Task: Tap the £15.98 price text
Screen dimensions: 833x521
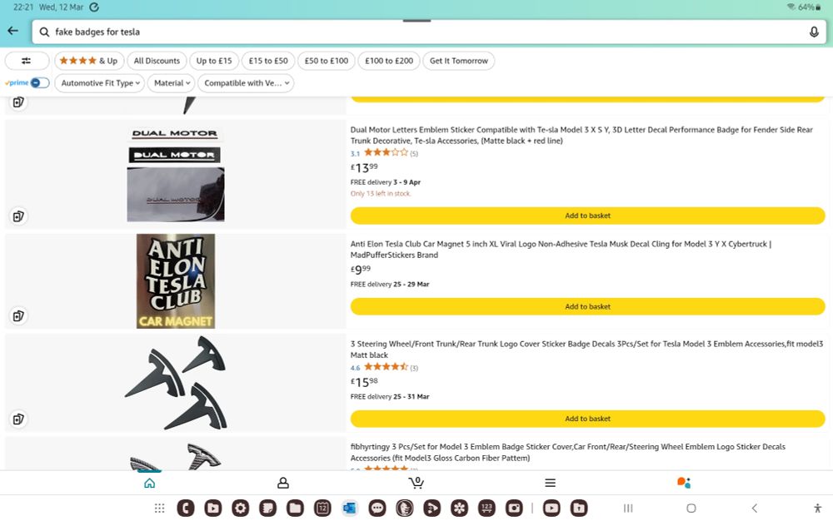Action: (x=364, y=382)
